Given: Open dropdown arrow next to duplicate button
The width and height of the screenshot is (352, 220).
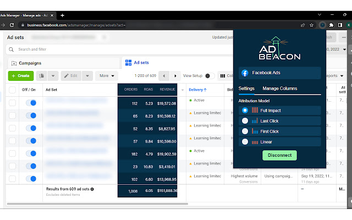Looking at the screenshot, I should pyautogui.click(x=53, y=76).
